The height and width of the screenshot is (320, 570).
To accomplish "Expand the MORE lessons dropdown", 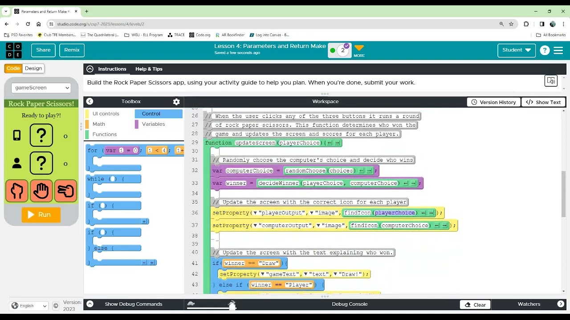I will [359, 50].
